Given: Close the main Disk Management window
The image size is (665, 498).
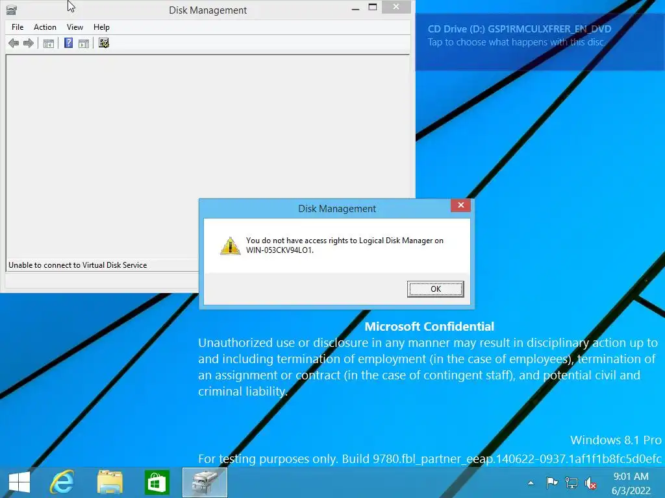Looking at the screenshot, I should [x=396, y=6].
